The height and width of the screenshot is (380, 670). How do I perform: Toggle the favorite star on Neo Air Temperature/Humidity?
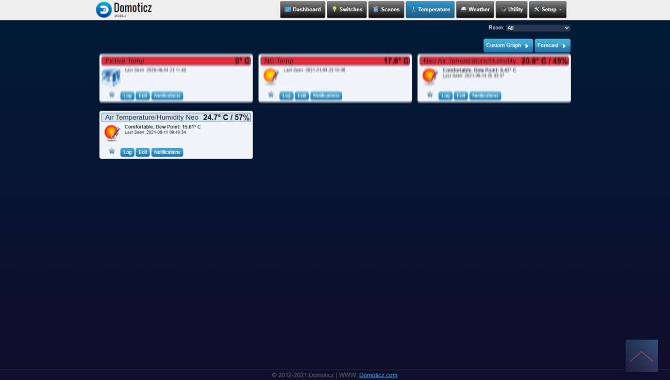click(430, 95)
